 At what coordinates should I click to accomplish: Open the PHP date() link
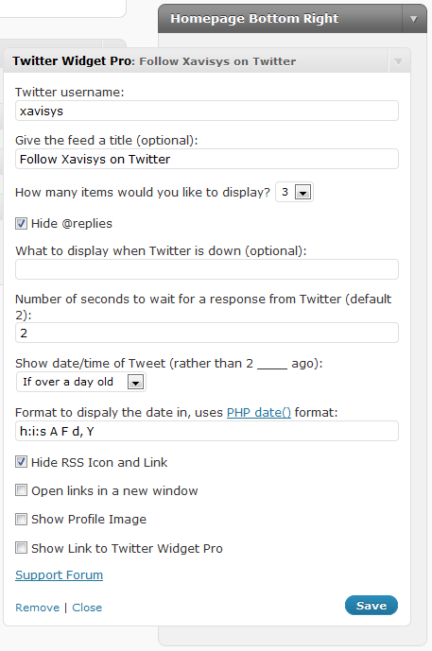259,413
